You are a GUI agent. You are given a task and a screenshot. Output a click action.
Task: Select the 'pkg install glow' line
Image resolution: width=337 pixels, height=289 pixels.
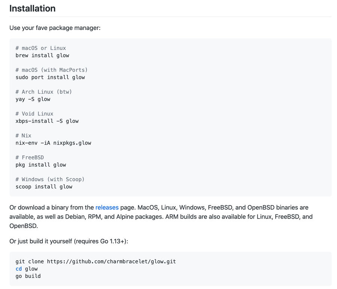tap(40, 165)
